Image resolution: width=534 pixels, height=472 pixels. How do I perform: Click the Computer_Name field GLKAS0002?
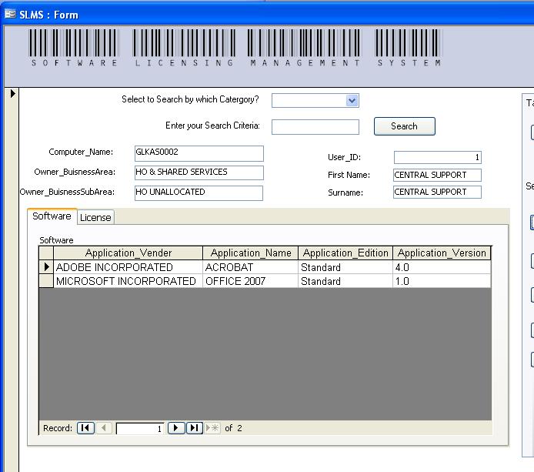[x=199, y=153]
